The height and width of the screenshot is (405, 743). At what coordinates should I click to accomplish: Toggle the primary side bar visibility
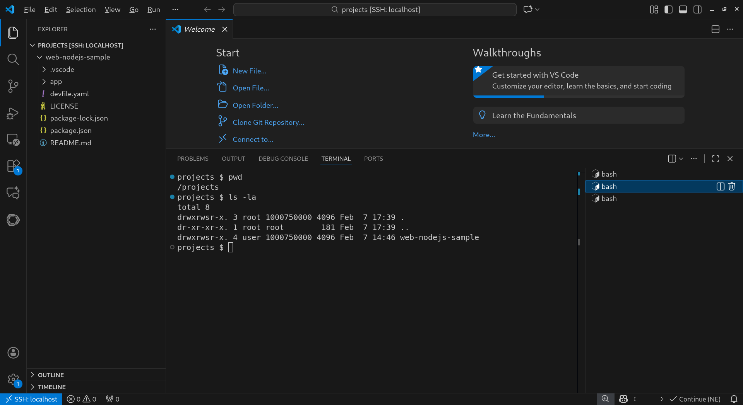[668, 10]
